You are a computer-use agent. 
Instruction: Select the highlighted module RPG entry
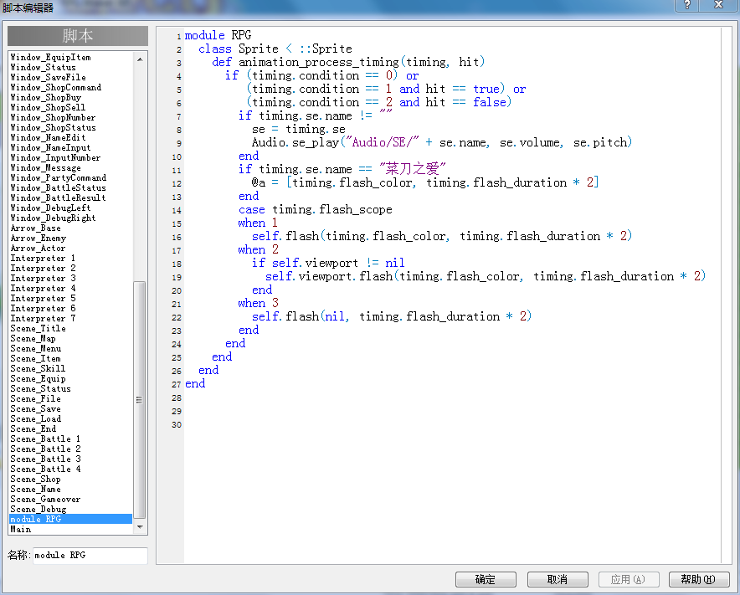click(71, 519)
